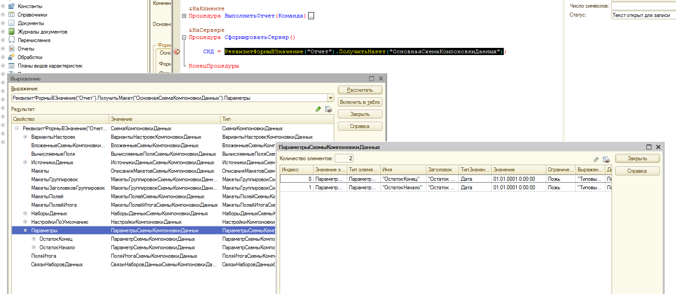The image size is (676, 294).
Task: Click the КонецПроцедуры keyword in code
Action: (214, 66)
